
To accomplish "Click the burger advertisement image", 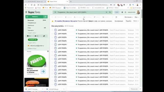I will [x=36, y=82].
